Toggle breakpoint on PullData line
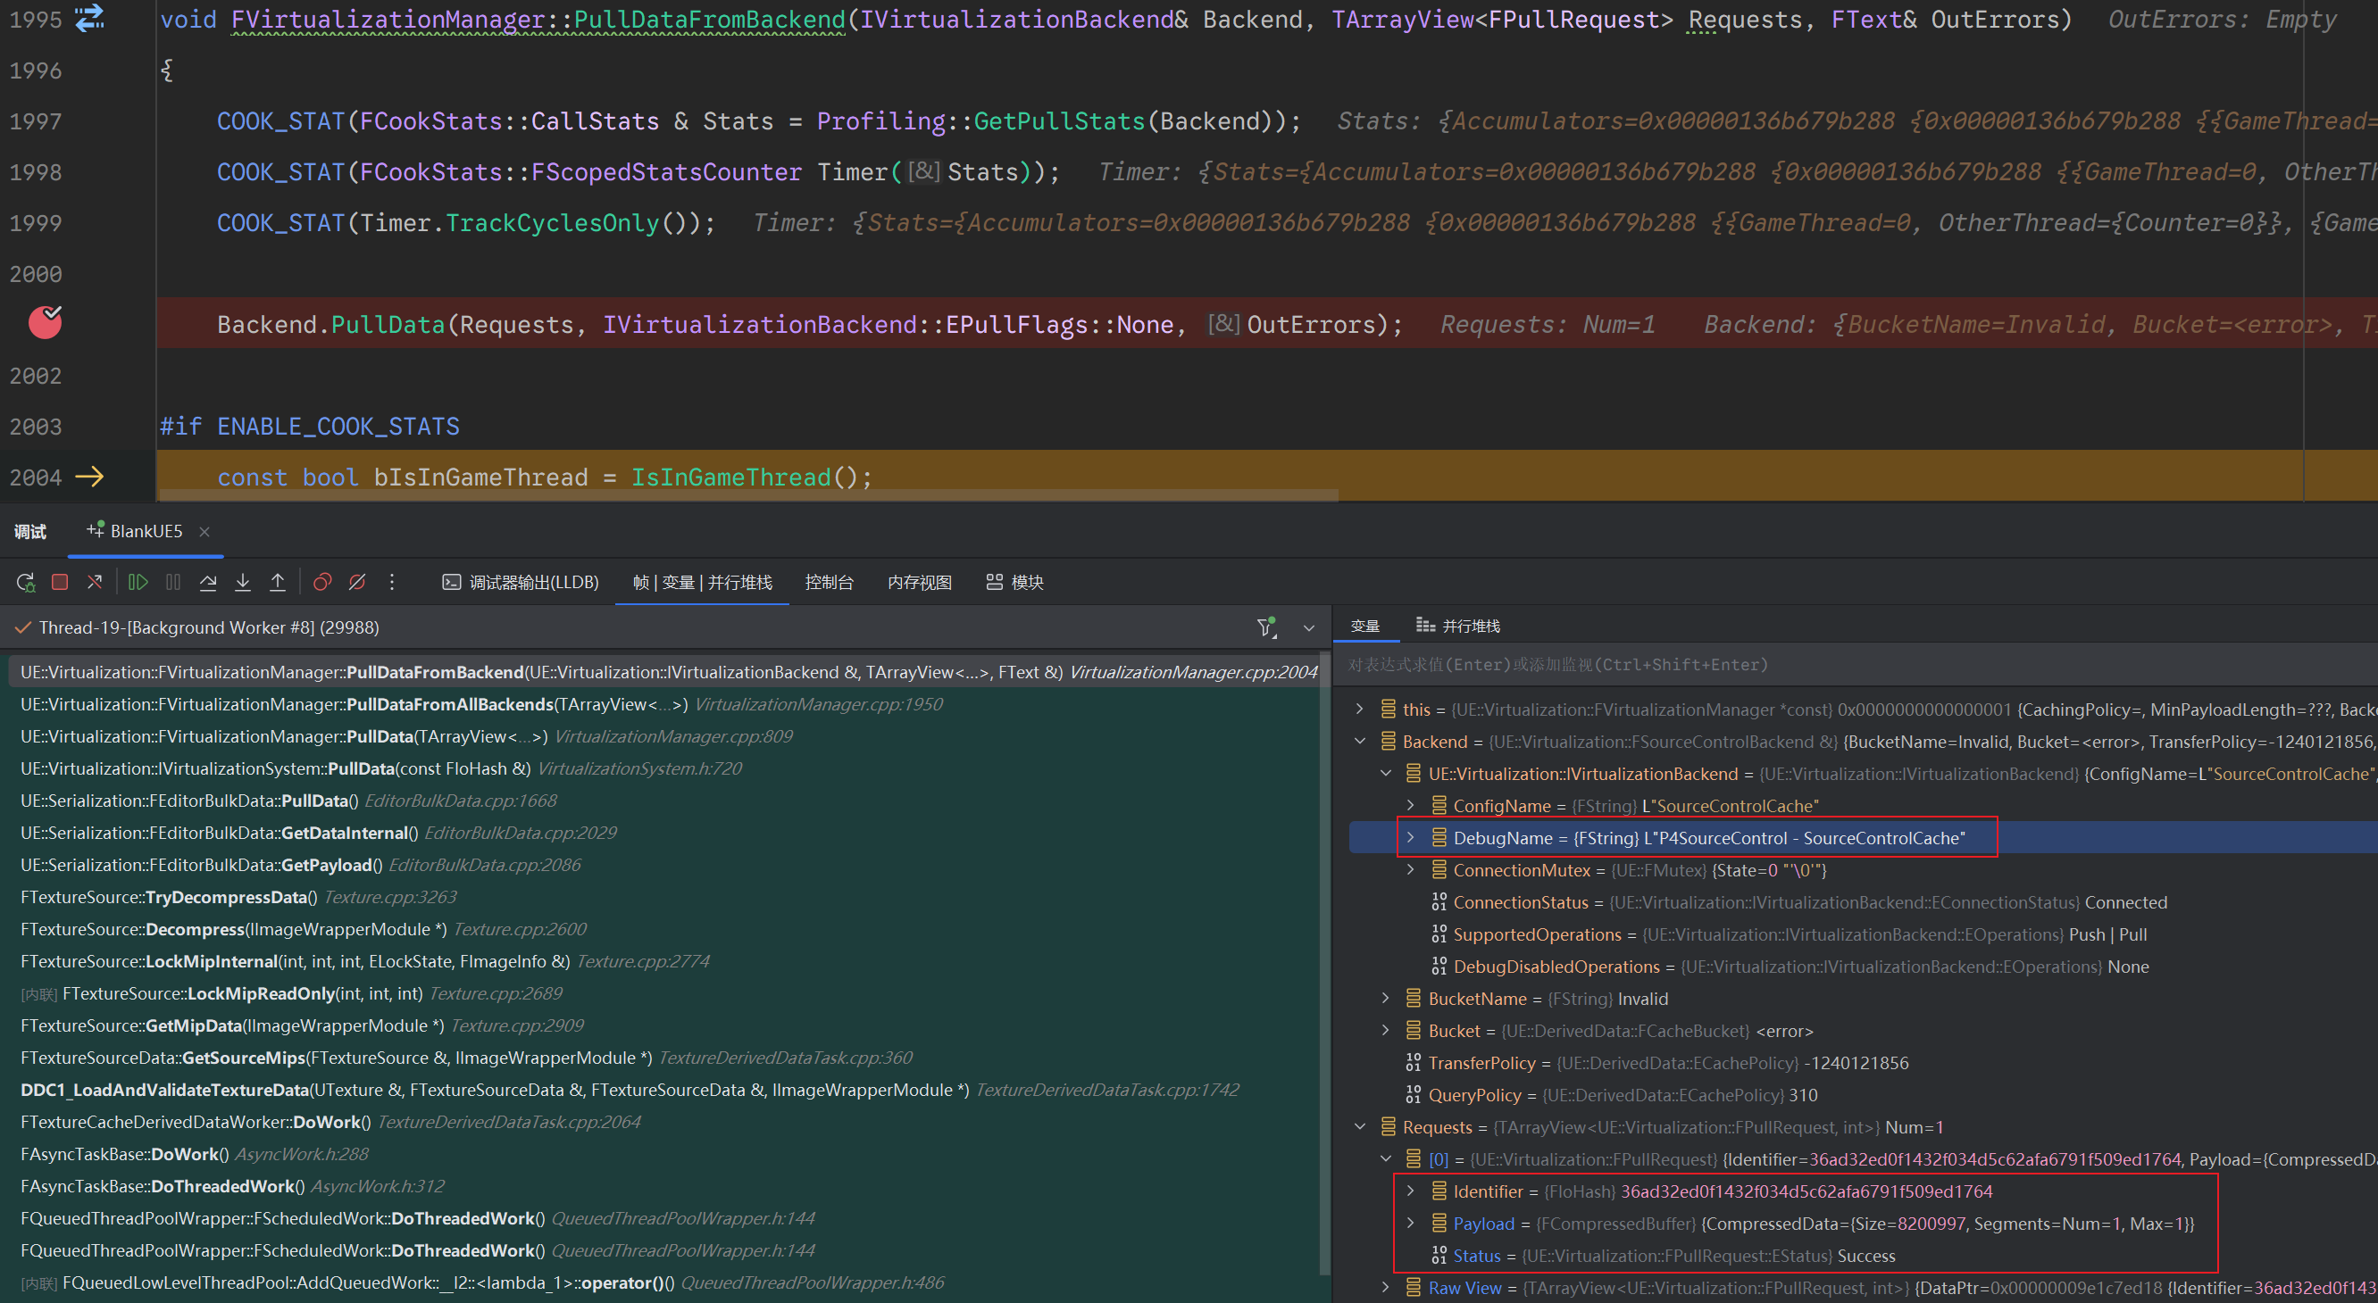 pyautogui.click(x=45, y=323)
